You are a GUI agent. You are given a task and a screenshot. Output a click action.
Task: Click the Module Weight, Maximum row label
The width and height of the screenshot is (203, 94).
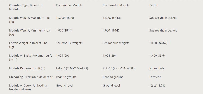(x=30, y=20)
